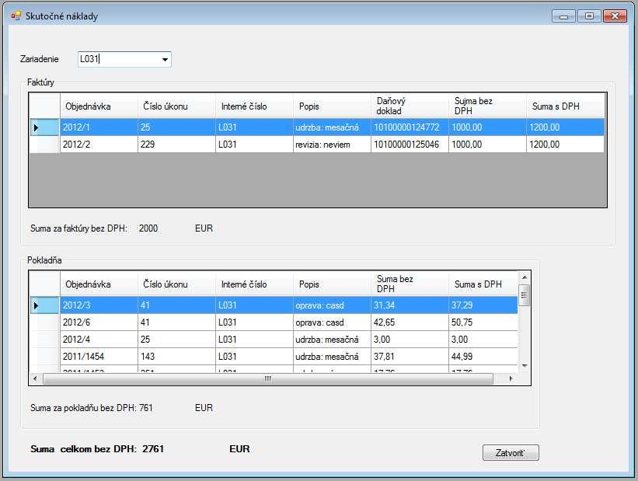Click Pokladňa Popis column header
Viewport: 638px width, 481px height.
[332, 284]
